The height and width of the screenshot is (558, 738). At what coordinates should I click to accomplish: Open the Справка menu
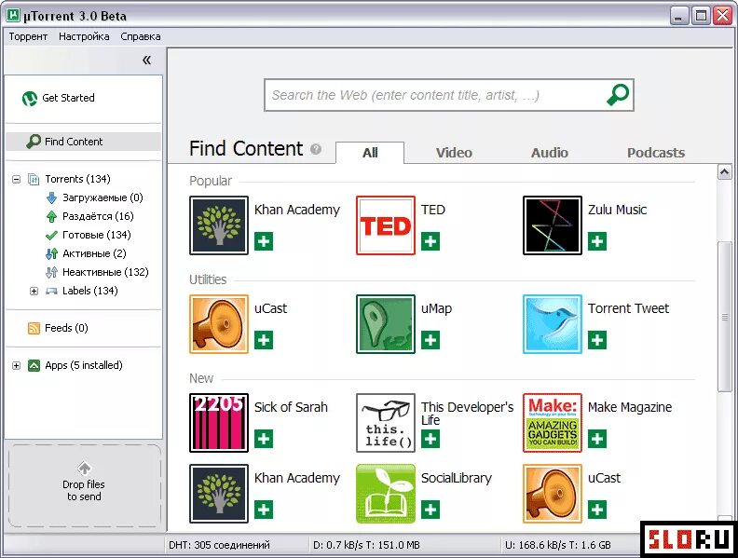141,36
